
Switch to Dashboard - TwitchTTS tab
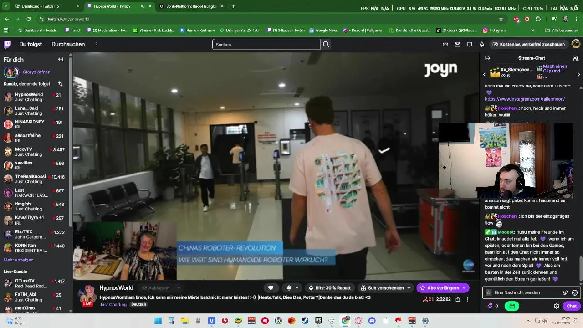(43, 6)
